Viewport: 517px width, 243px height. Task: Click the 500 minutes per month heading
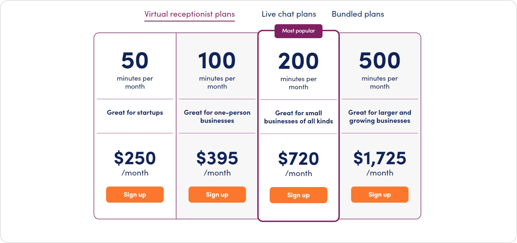[x=380, y=69]
